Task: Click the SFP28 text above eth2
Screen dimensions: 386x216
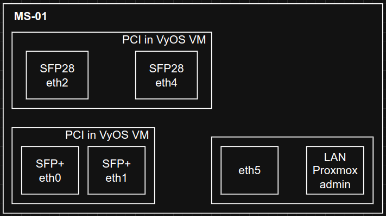Action: (57, 69)
